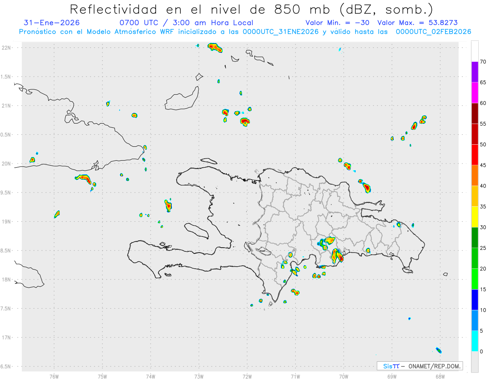The height and width of the screenshot is (382, 494).
Task: Click the darker red 50–55 dBZ colorbar segment
Action: (x=475, y=134)
